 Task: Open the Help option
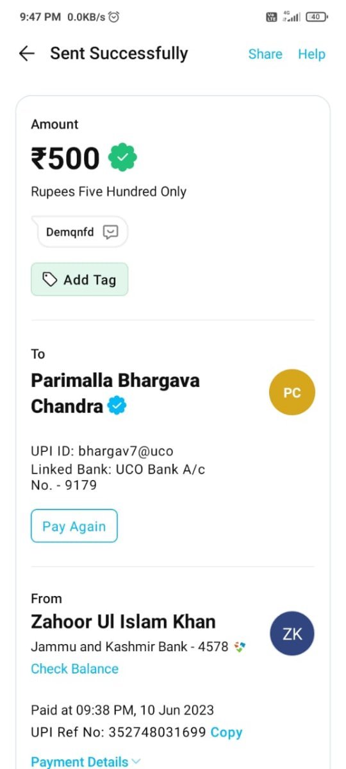[x=311, y=54]
